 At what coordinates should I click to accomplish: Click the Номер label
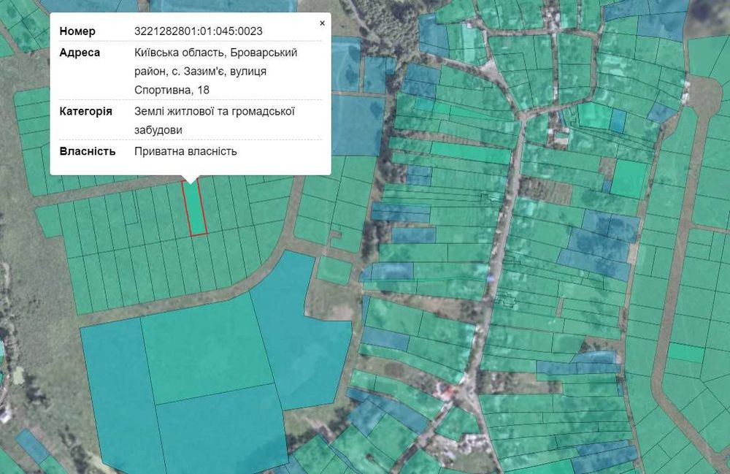point(77,31)
